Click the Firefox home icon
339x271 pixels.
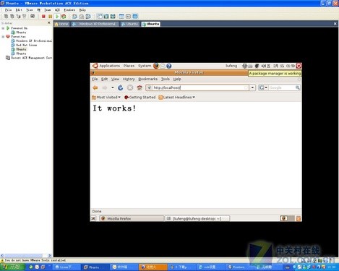(140, 87)
